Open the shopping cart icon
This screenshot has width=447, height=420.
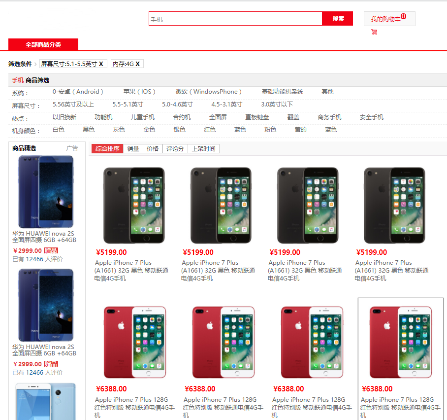point(374,32)
